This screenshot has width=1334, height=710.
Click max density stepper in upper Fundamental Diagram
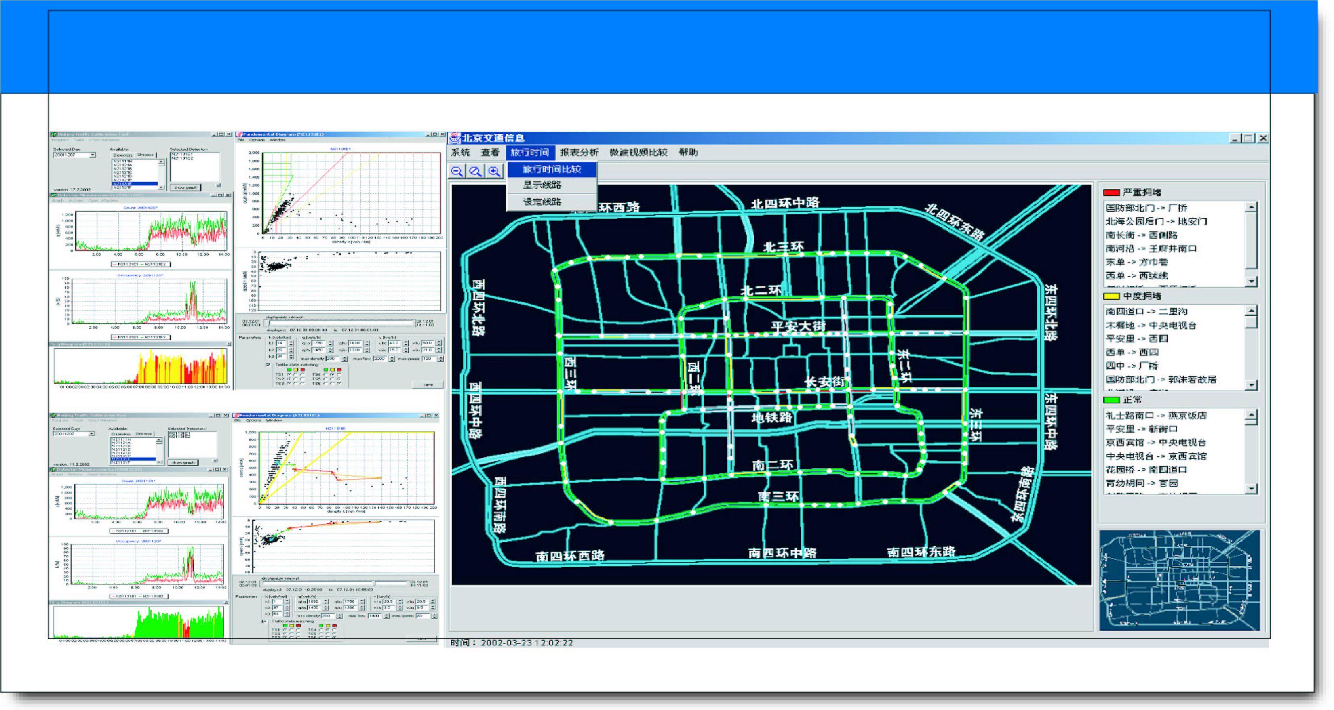(x=345, y=359)
